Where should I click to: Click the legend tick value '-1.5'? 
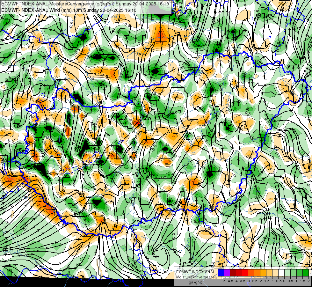[266, 281]
